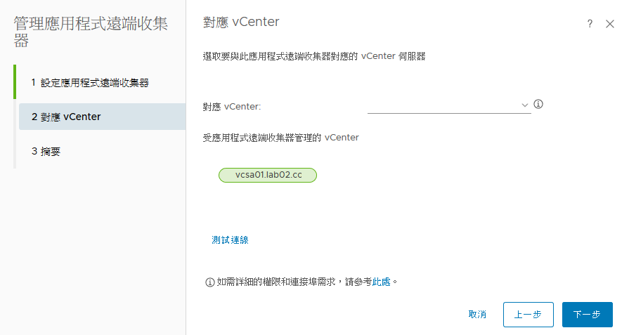Image resolution: width=629 pixels, height=335 pixels.
Task: Click the 管理應用程式遠端收集器 wizard title
Action: coord(91,32)
